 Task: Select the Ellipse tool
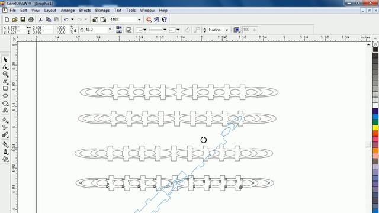[5, 96]
